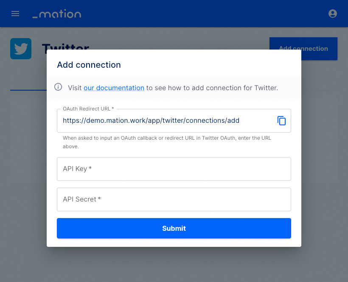Screen dimensions: 348x282
Task: Click the info icon in dialog banner
Action: (58, 87)
